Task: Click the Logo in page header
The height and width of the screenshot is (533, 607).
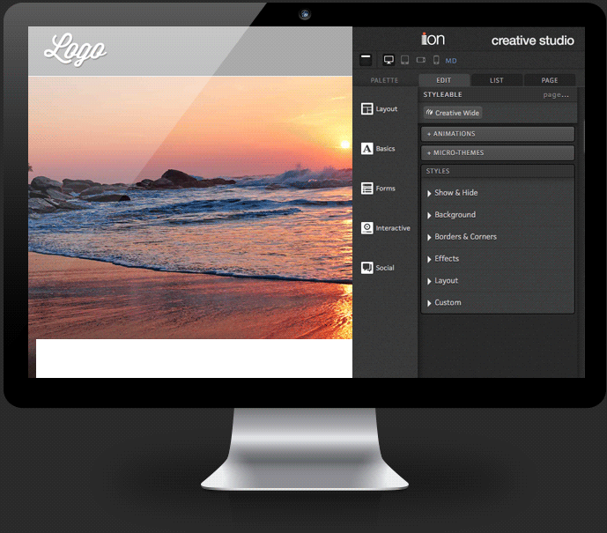Action: point(75,49)
